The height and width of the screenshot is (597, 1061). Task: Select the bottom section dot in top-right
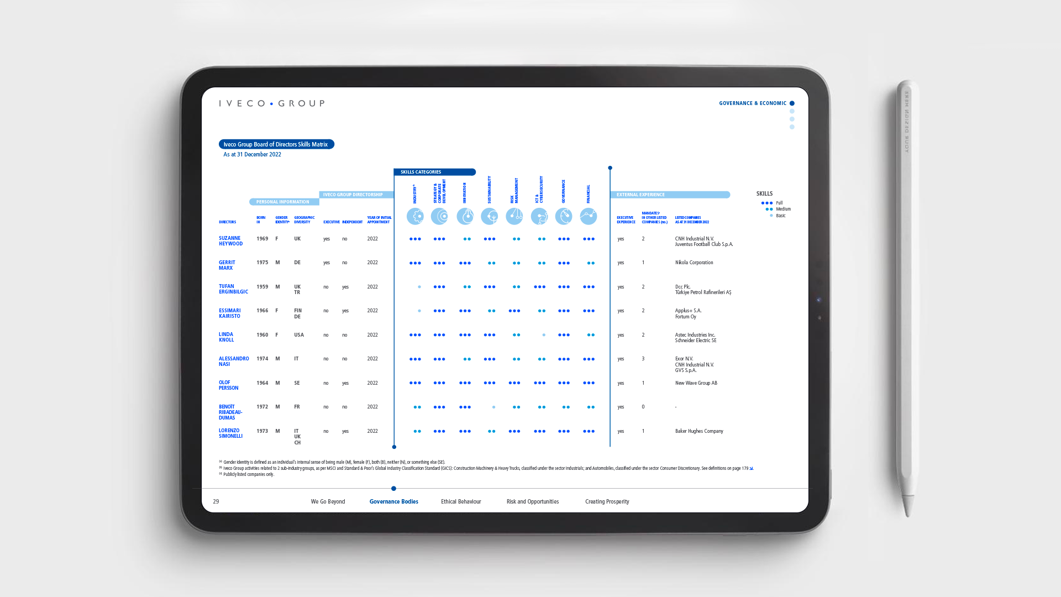(792, 127)
